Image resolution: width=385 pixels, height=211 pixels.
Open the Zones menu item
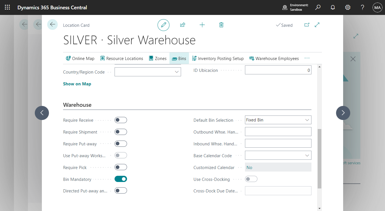tap(158, 59)
